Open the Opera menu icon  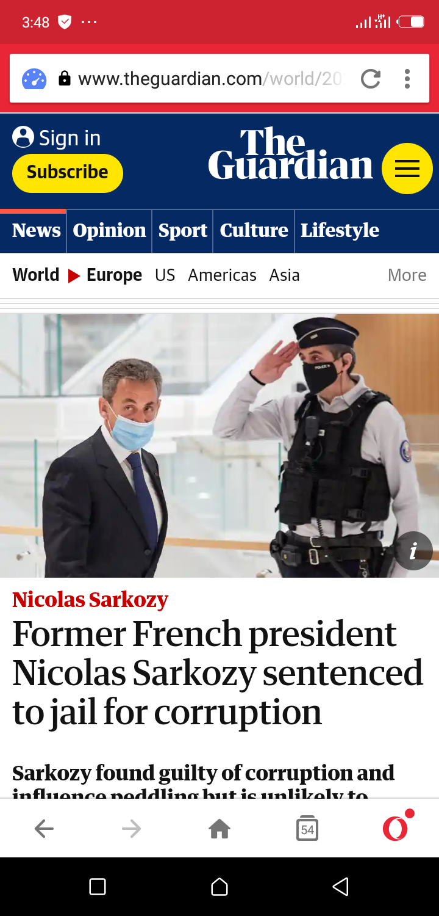396,827
